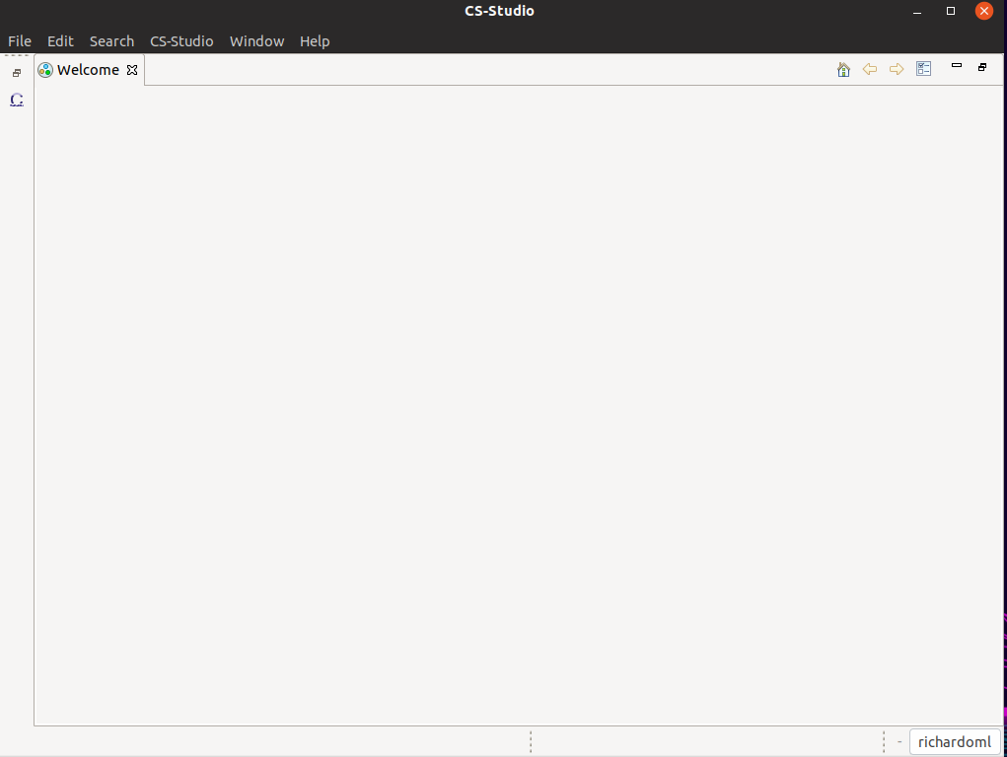Click the restore icon beside the Welcome minimize button
This screenshot has width=1007, height=757.
click(x=982, y=67)
